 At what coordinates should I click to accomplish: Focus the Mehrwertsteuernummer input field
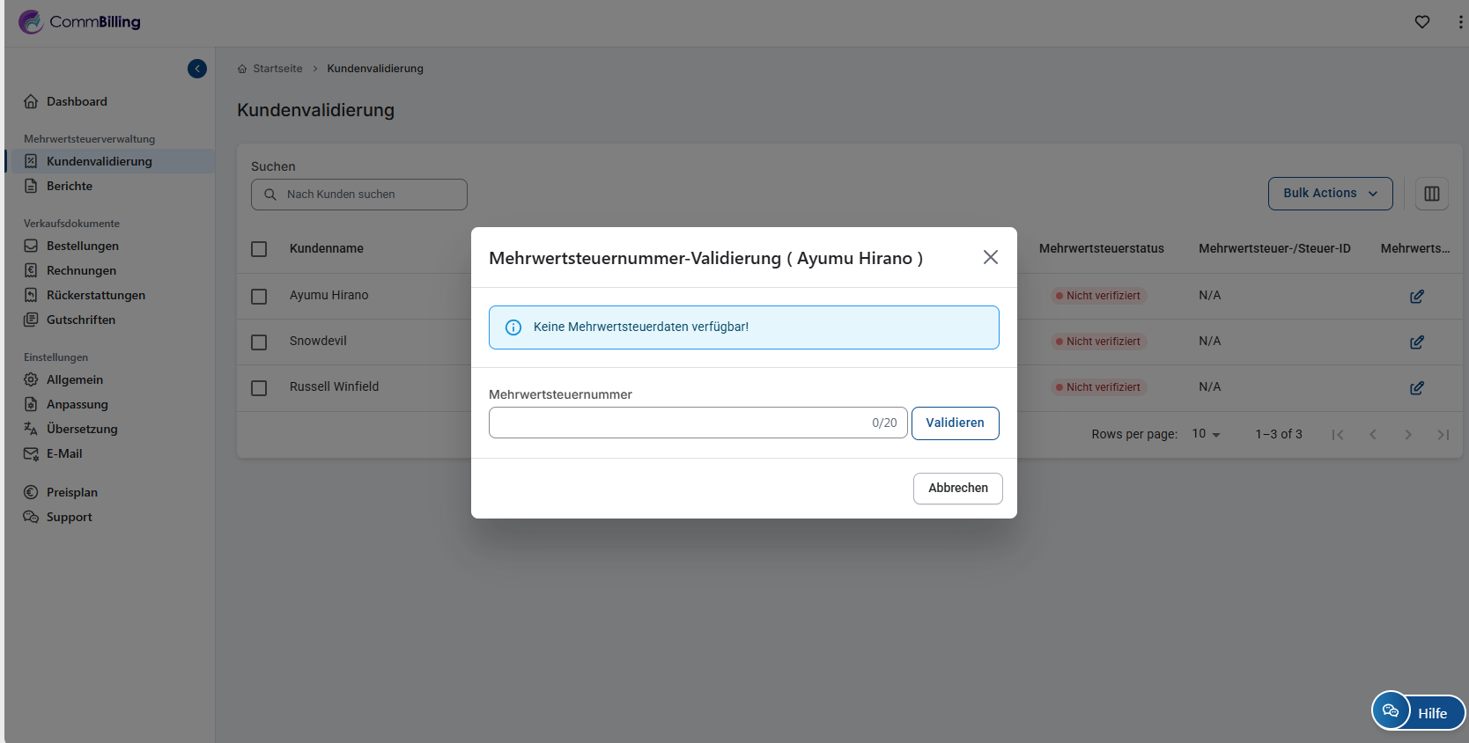[x=678, y=423]
